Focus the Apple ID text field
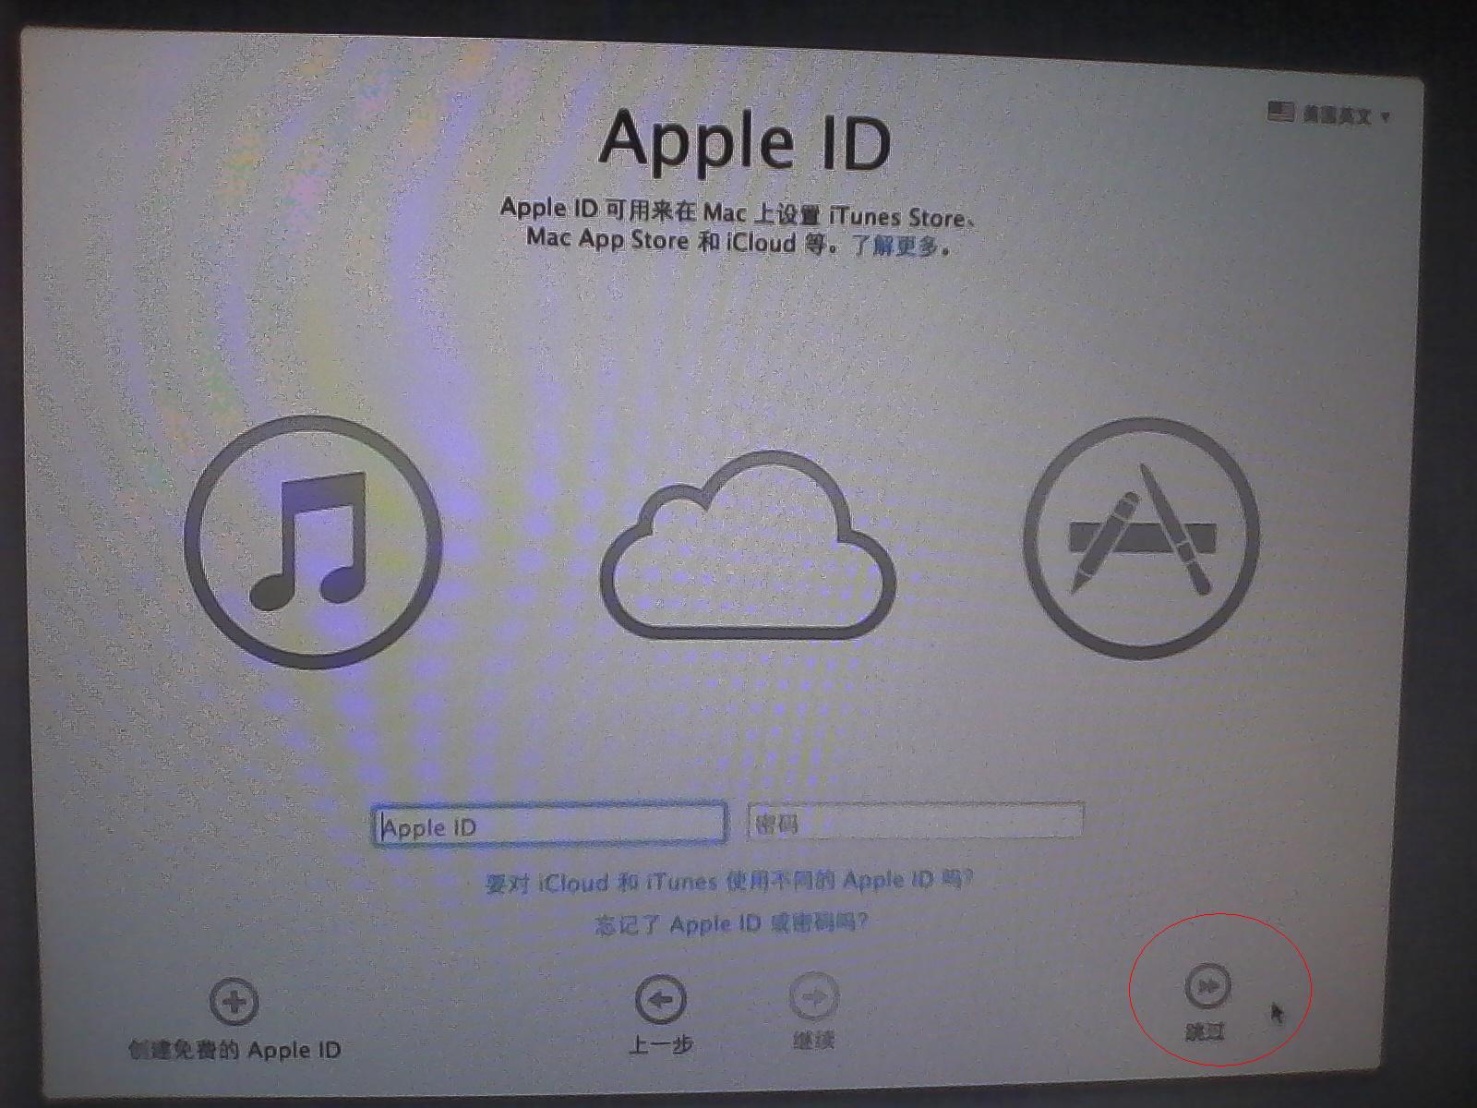1477x1108 pixels. pos(549,825)
